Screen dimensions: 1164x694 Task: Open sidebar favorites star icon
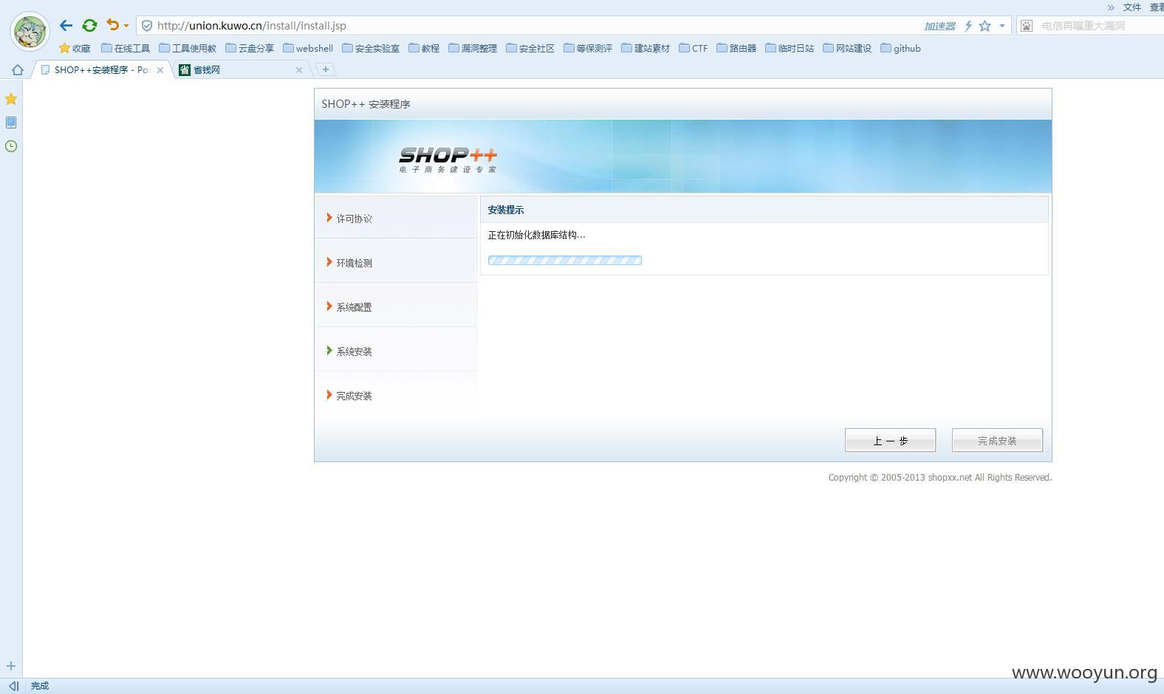pyautogui.click(x=11, y=99)
